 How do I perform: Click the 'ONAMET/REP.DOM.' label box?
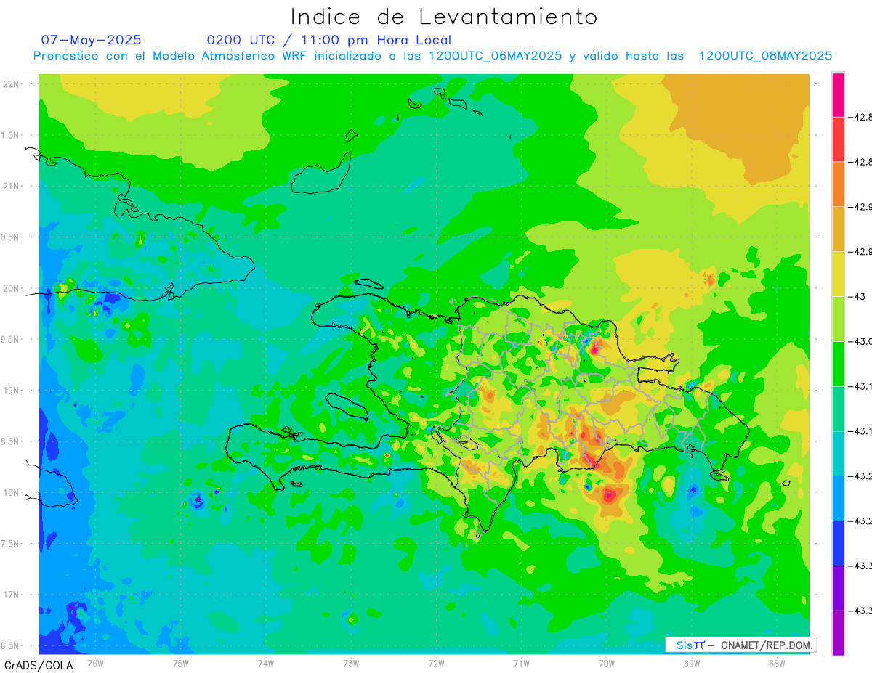tap(740, 645)
